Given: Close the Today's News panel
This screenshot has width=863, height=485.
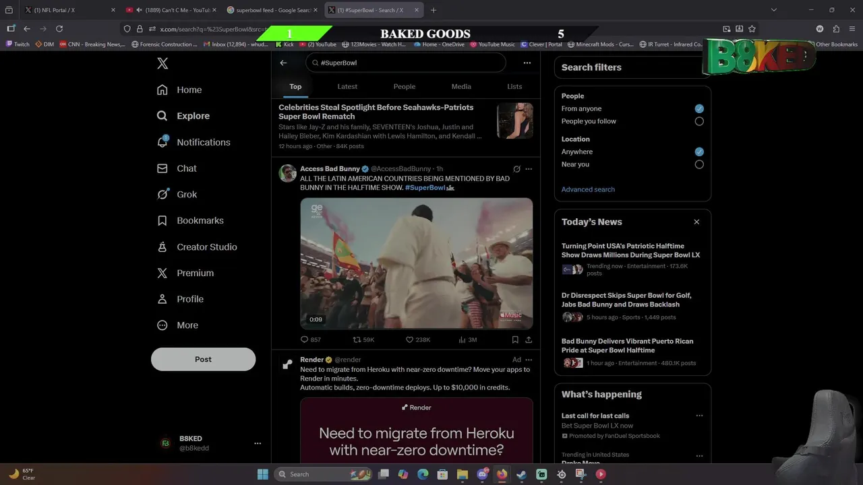Looking at the screenshot, I should click(x=696, y=222).
